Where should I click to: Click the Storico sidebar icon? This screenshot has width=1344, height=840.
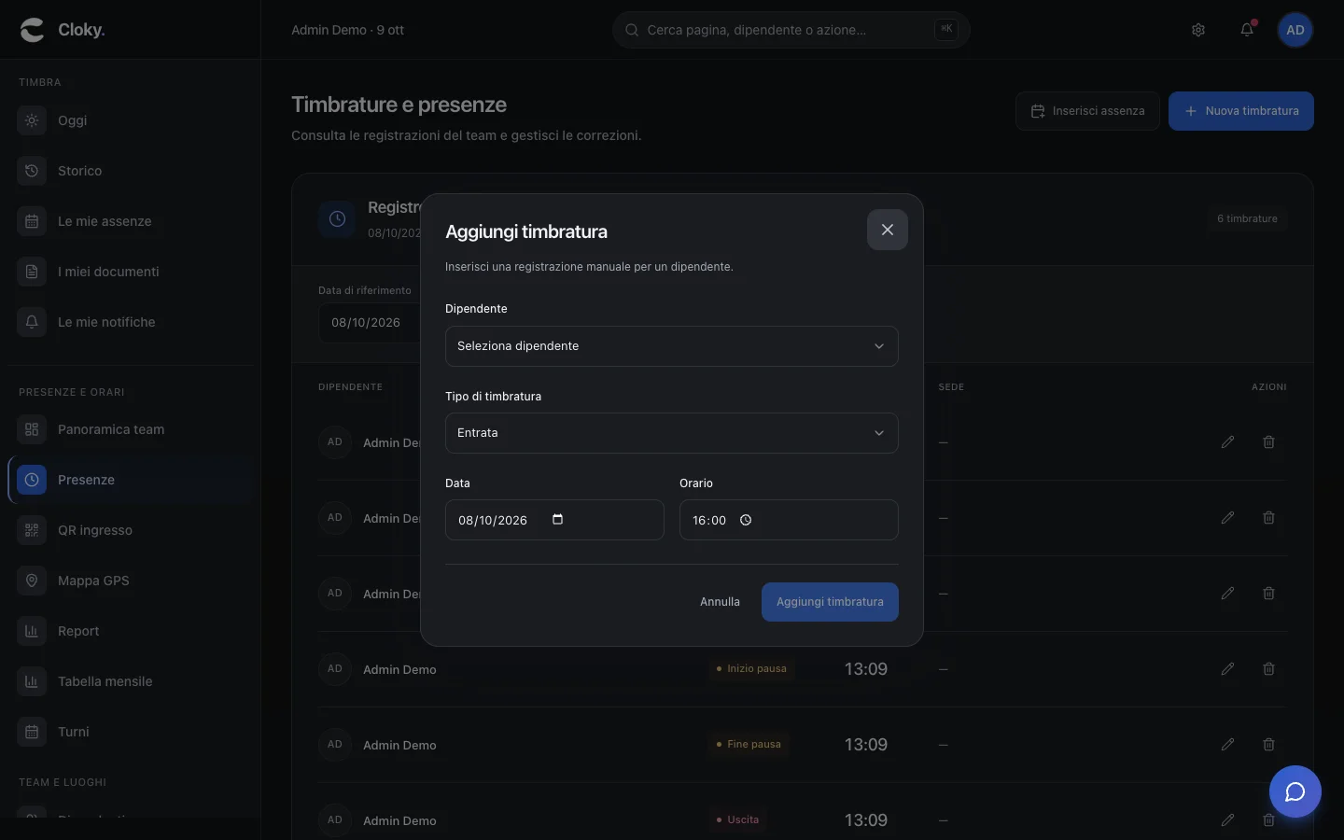pyautogui.click(x=32, y=171)
